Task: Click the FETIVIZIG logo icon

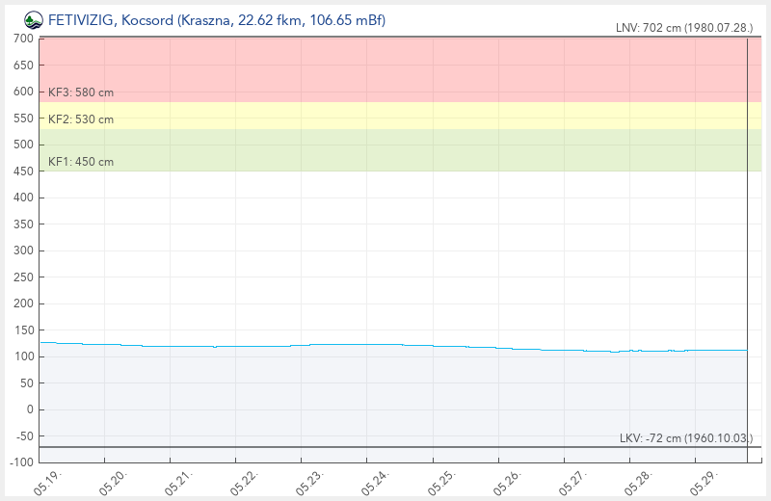Action: pos(34,20)
